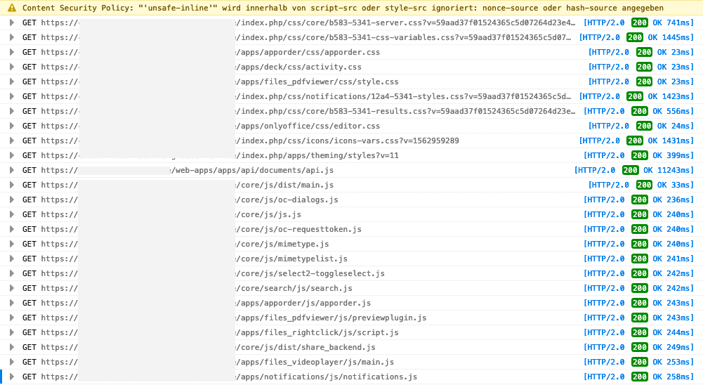Image resolution: width=703 pixels, height=385 pixels.
Task: Open the oc-dialogs.js URL link
Action: [x=189, y=200]
